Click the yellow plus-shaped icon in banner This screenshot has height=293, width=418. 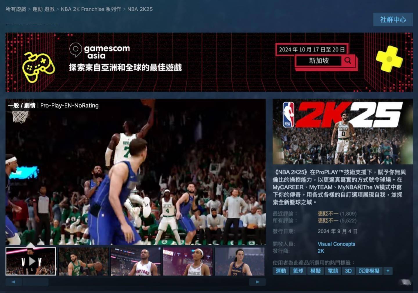click(389, 59)
